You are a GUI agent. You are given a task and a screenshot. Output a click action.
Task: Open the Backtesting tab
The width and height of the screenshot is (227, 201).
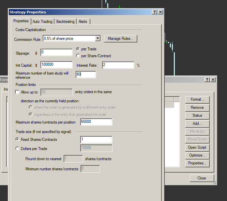[65, 22]
